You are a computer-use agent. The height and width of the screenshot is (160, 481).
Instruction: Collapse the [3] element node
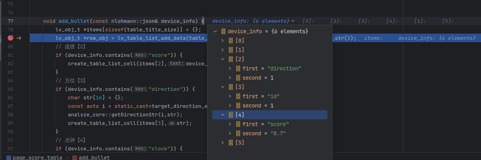click(x=223, y=87)
